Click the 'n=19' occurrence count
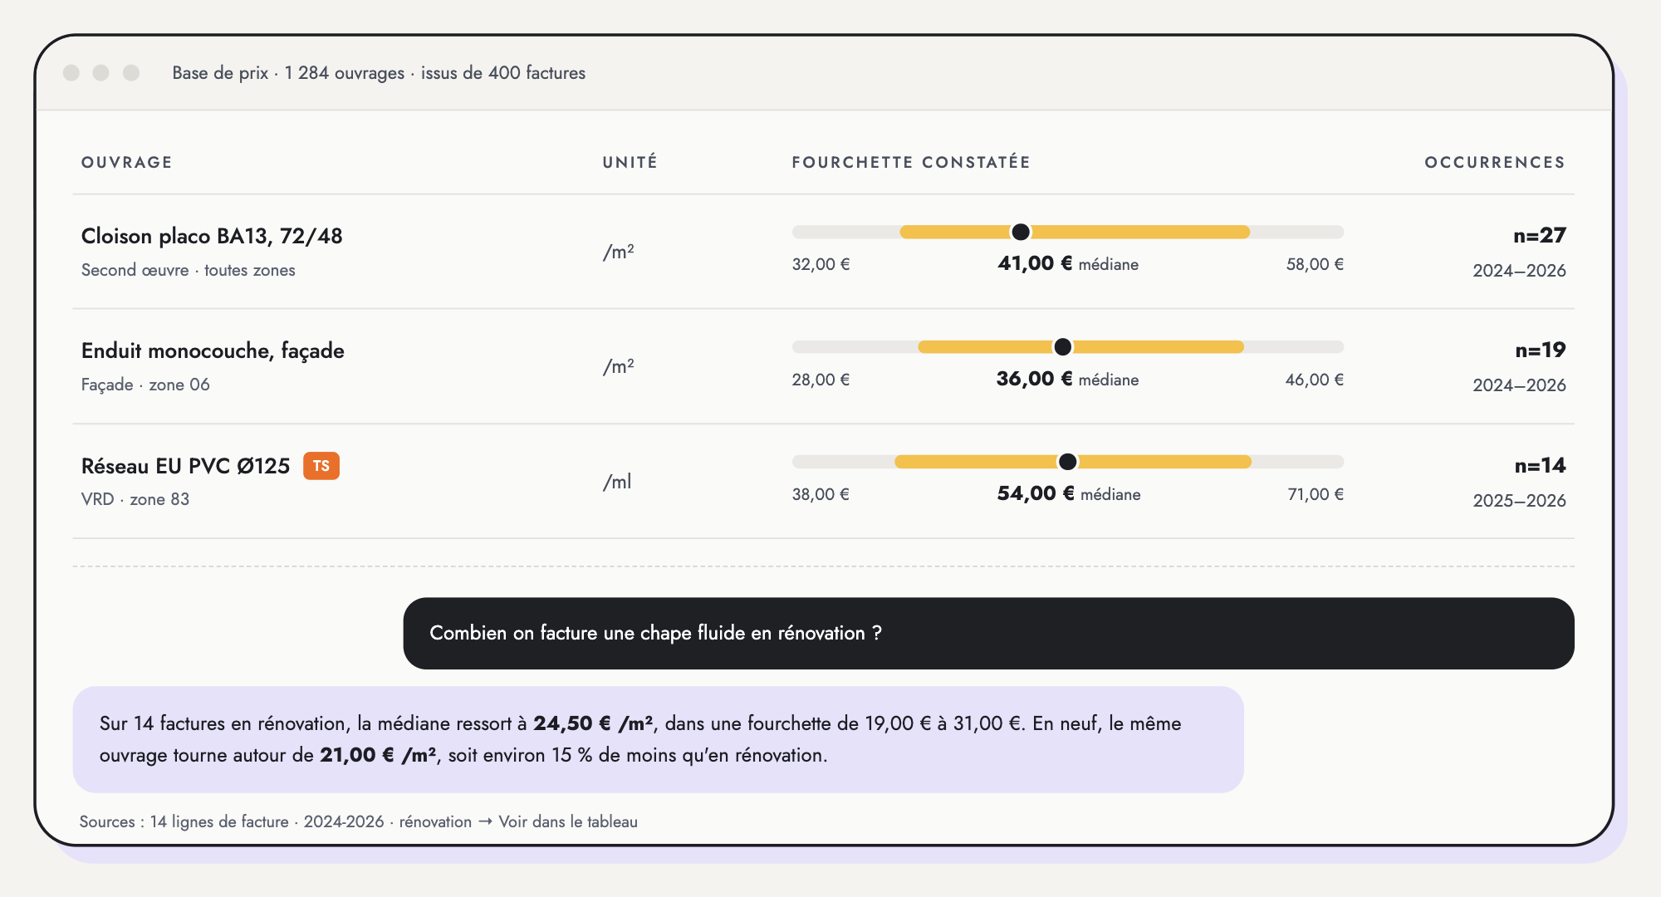The width and height of the screenshot is (1661, 897). pos(1541,350)
